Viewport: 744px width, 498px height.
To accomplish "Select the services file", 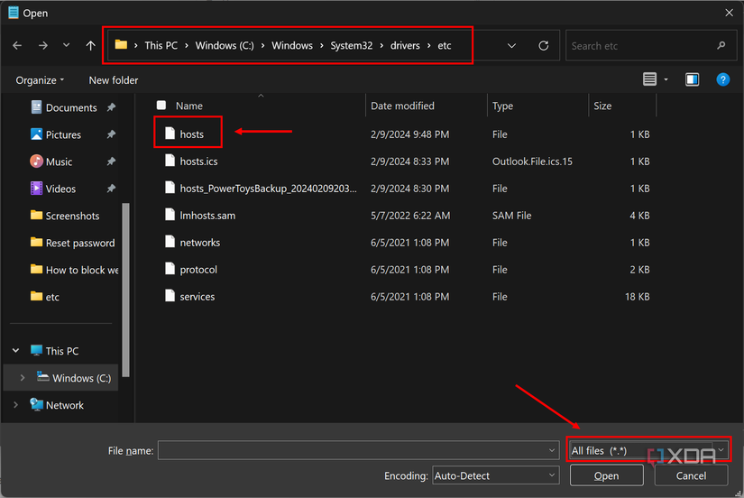I will (x=197, y=297).
